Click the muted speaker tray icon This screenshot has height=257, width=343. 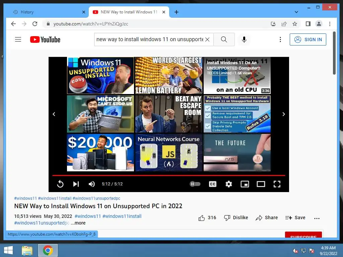pyautogui.click(x=295, y=251)
